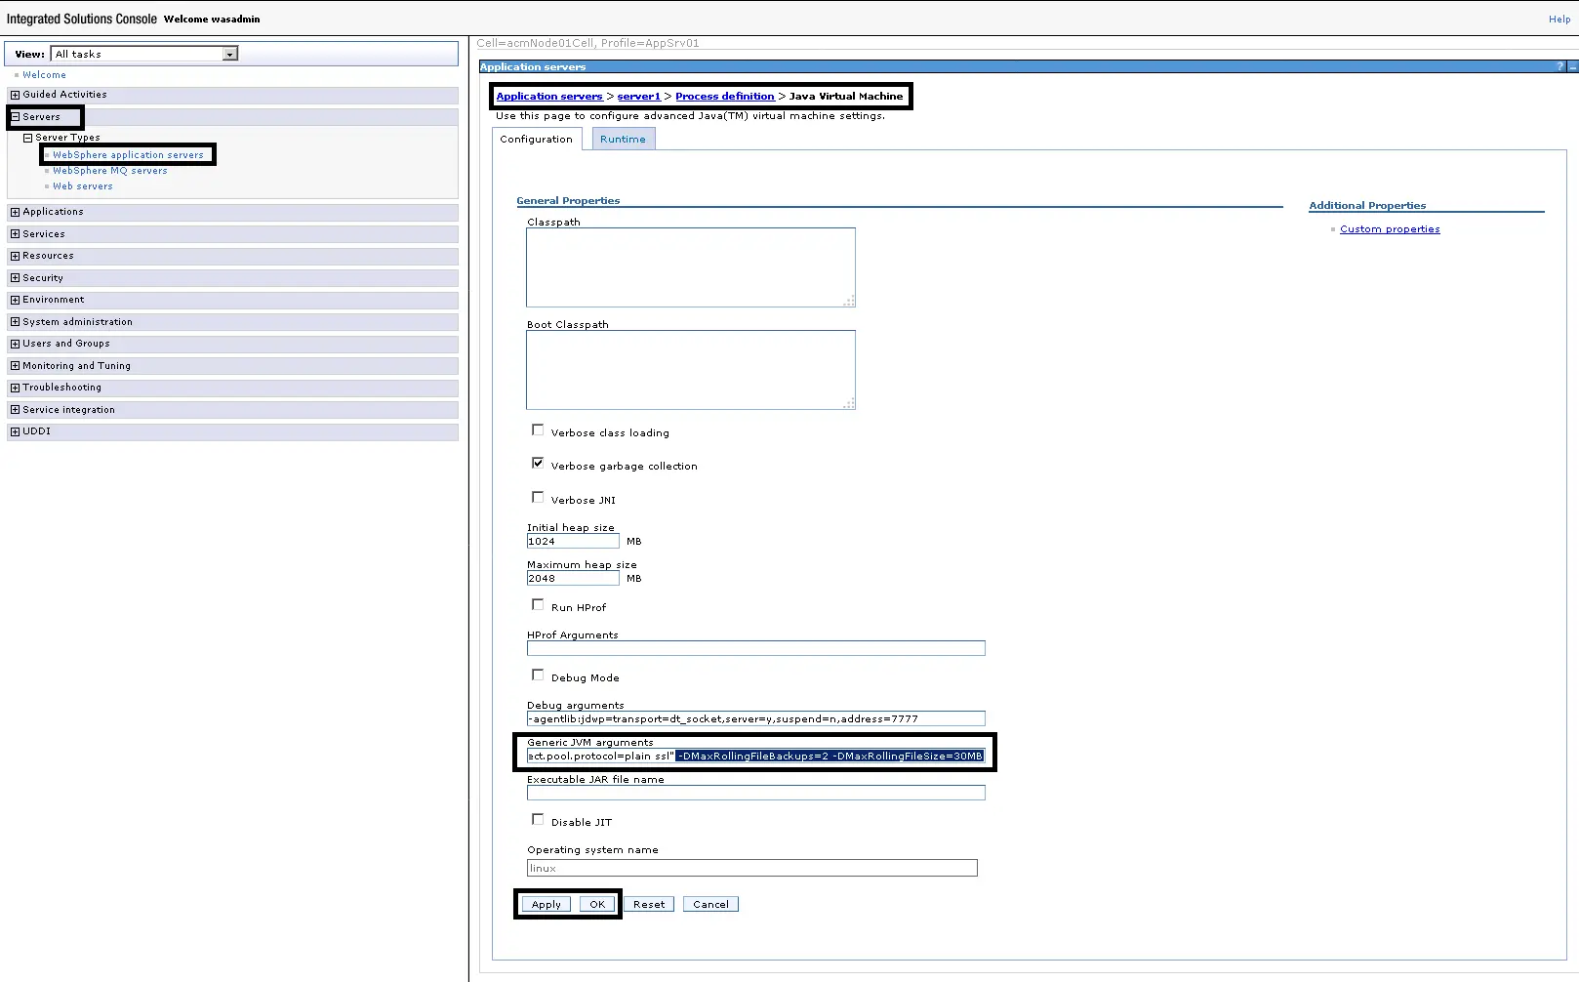Open the Custom properties link

[1390, 228]
